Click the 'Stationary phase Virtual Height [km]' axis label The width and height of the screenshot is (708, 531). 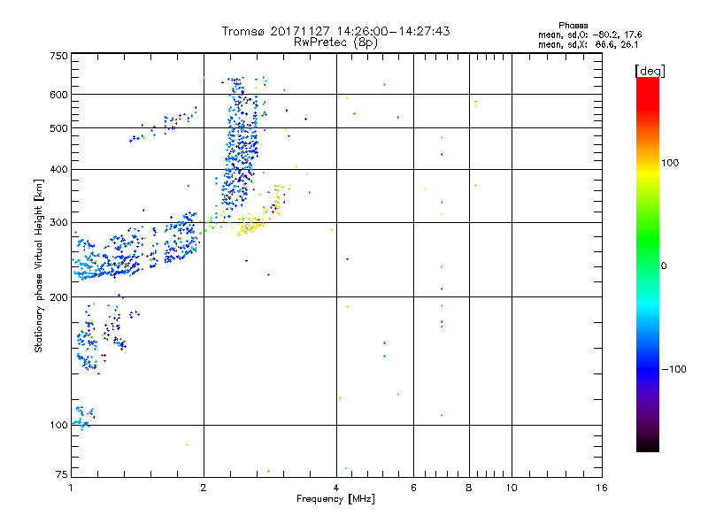tap(39, 266)
